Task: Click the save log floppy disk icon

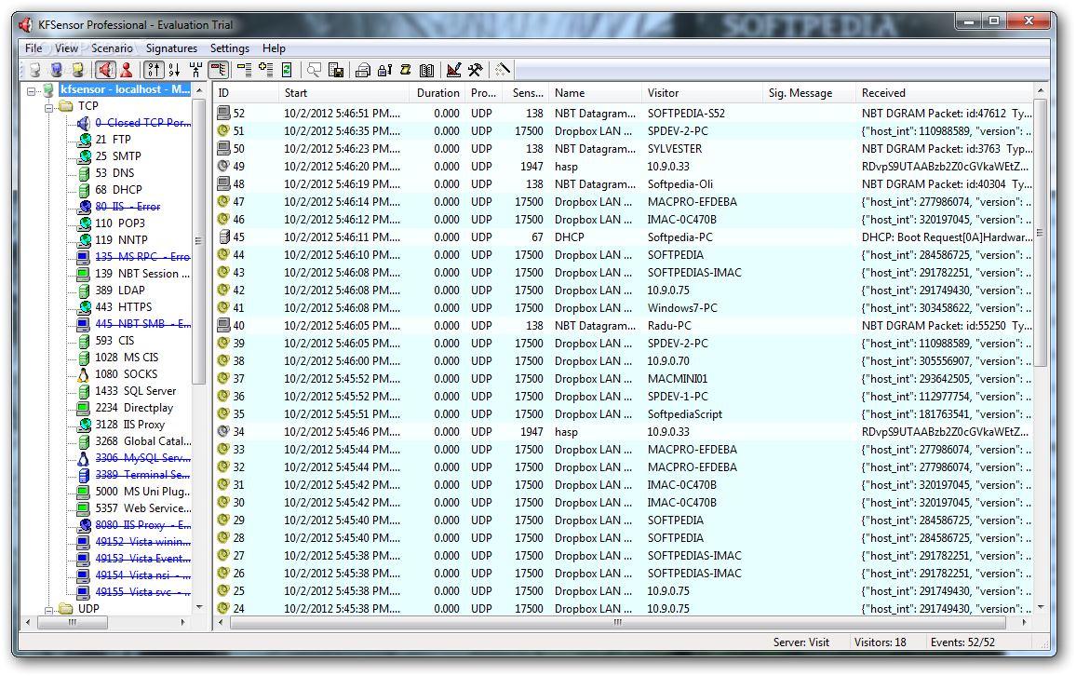Action: [x=336, y=70]
